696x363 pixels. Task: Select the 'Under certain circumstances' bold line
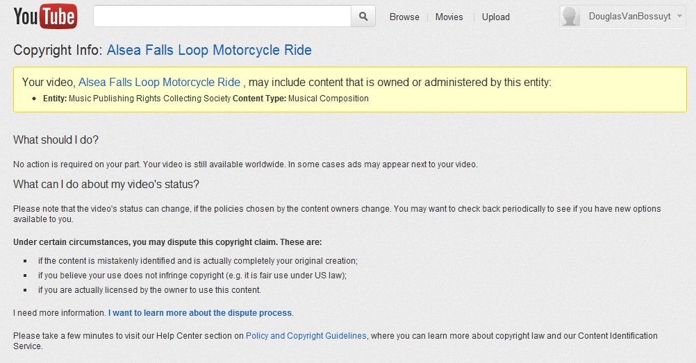pos(167,242)
